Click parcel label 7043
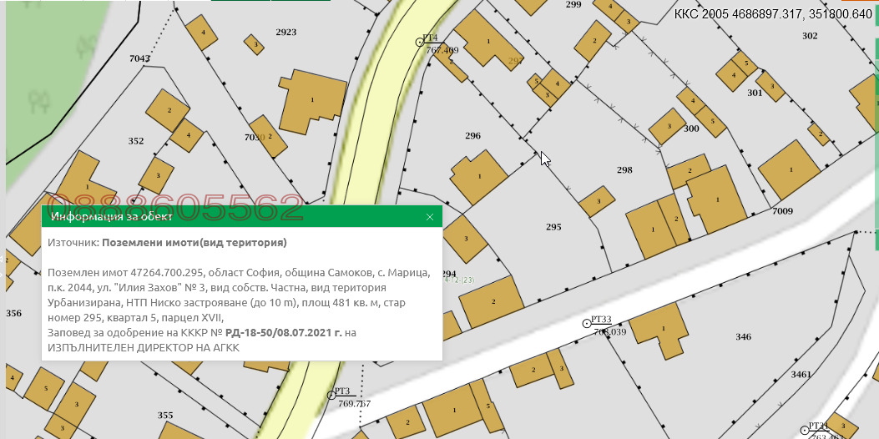Image resolution: width=879 pixels, height=439 pixels. coord(139,58)
